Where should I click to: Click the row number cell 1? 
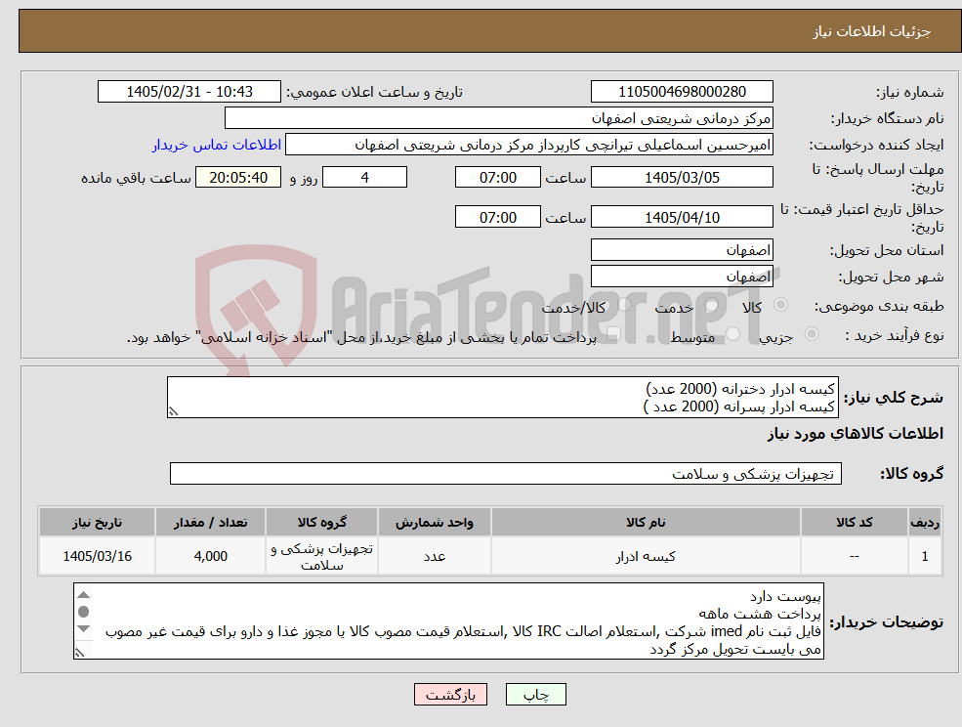925,556
